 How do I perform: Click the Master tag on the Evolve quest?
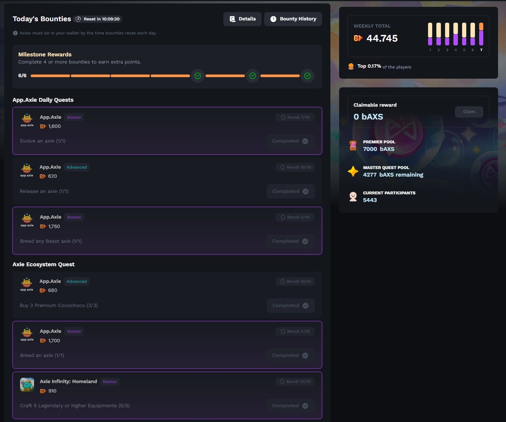click(74, 117)
